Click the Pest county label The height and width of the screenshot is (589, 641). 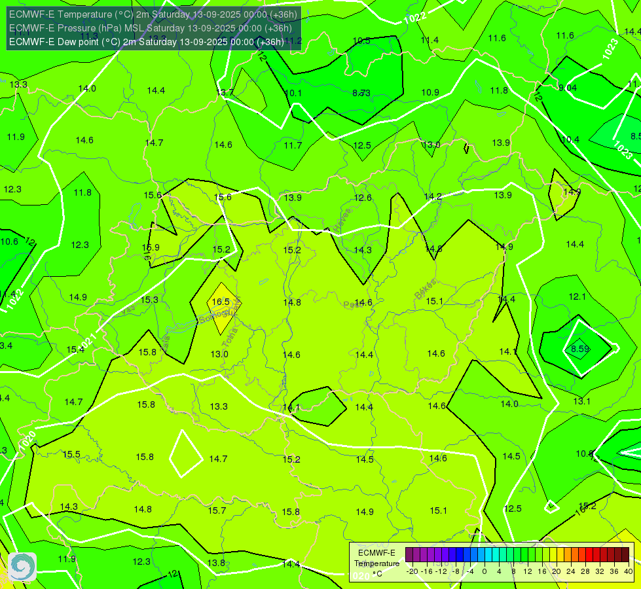click(352, 304)
